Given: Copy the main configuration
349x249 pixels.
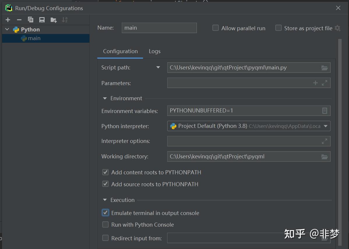Looking at the screenshot, I should [x=30, y=20].
